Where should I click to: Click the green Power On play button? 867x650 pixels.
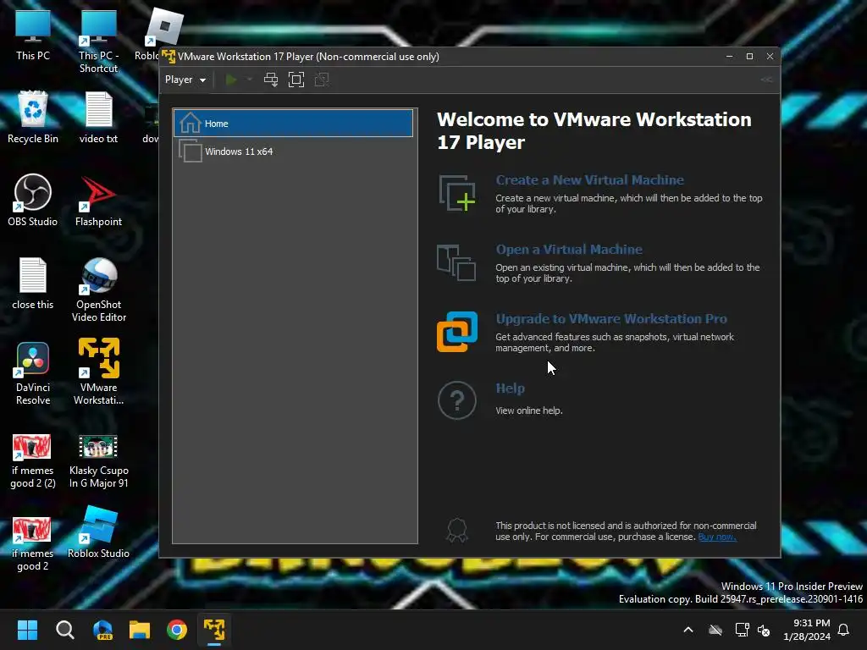point(231,80)
